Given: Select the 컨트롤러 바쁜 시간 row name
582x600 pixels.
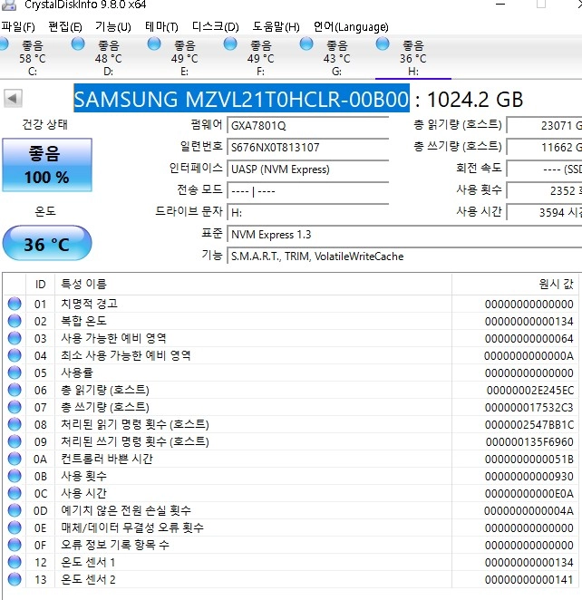Looking at the screenshot, I should pyautogui.click(x=107, y=459).
